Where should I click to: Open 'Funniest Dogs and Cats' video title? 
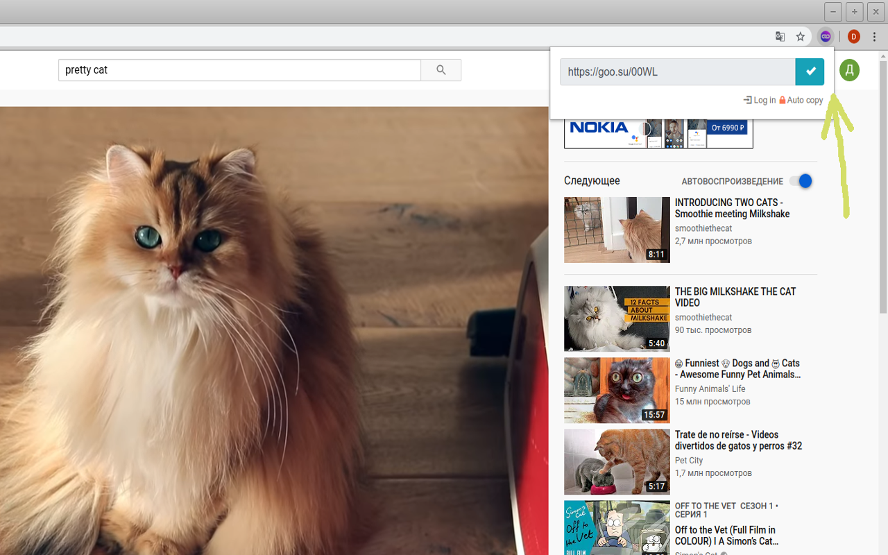(737, 368)
